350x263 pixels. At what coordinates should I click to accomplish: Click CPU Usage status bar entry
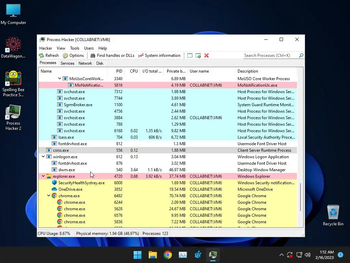coord(54,234)
